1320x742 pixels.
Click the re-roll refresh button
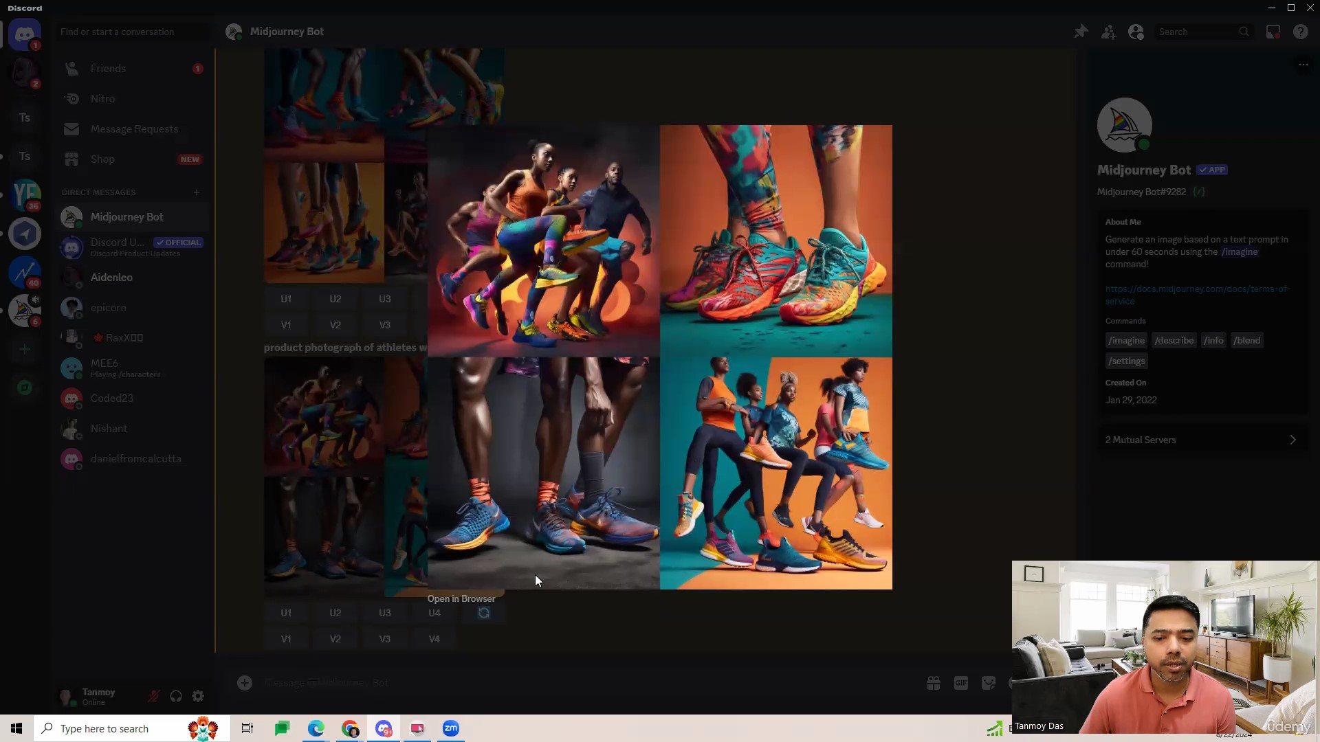point(484,613)
